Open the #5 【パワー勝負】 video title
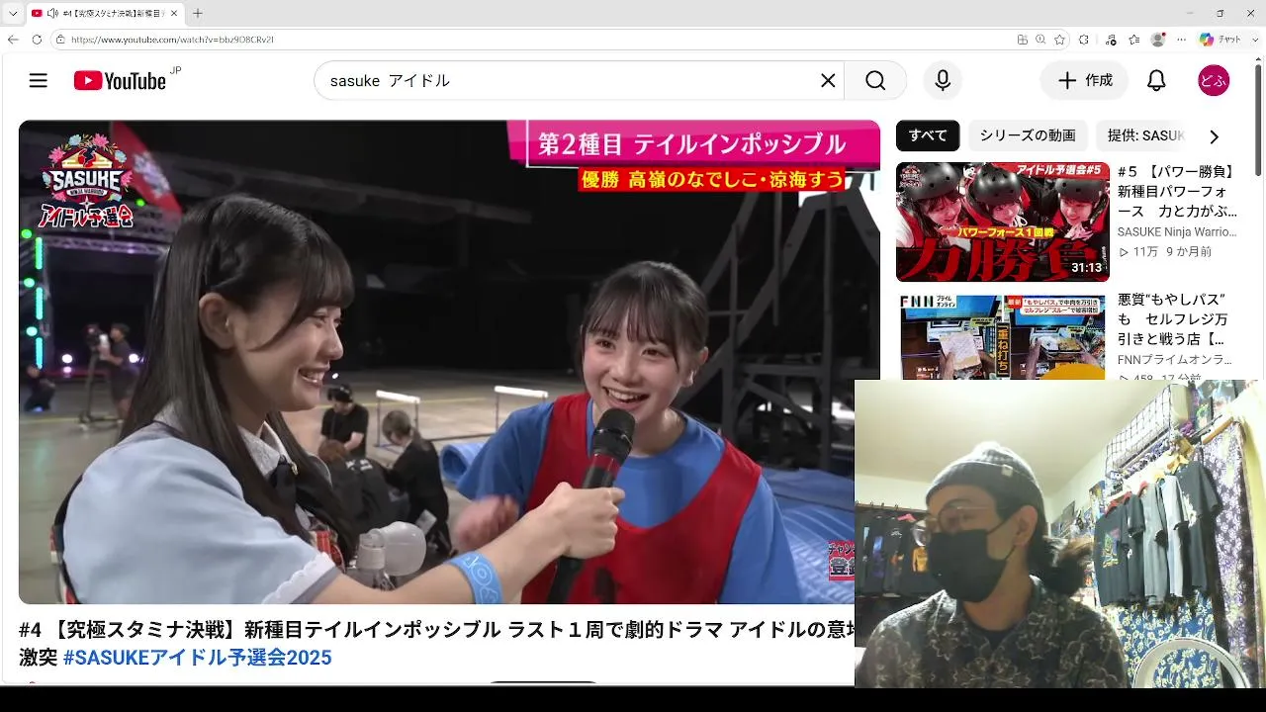Image resolution: width=1266 pixels, height=712 pixels. coord(1177,192)
